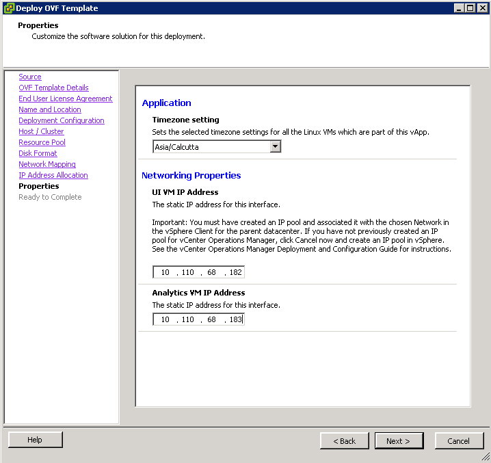Open the Resource Pool step
Image resolution: width=491 pixels, height=463 pixels.
(x=42, y=142)
